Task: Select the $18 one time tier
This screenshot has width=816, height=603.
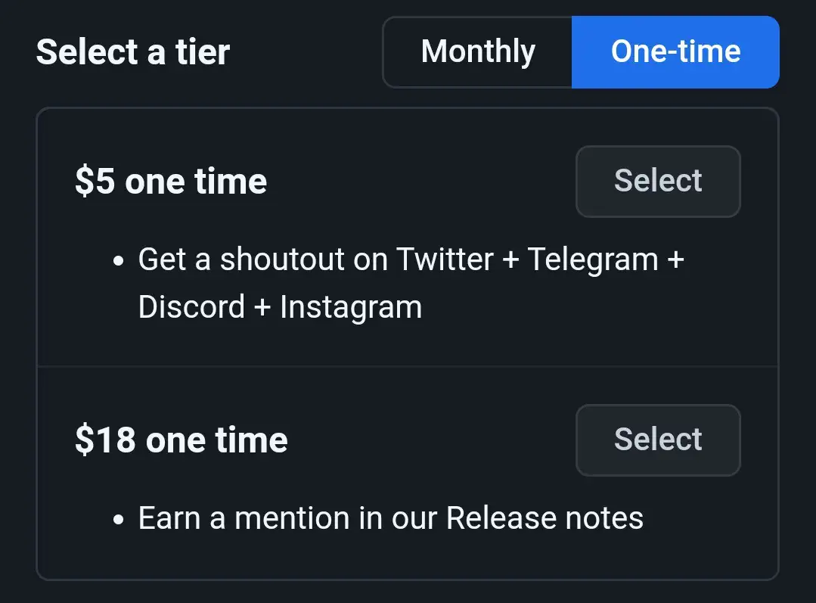Action: 658,440
